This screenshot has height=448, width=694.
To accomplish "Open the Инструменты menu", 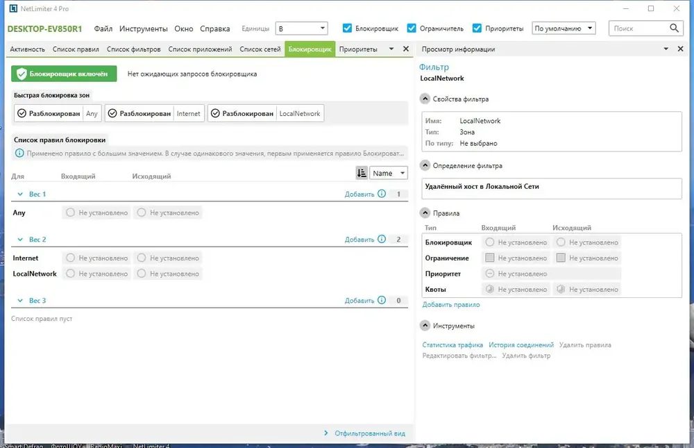I will [143, 28].
